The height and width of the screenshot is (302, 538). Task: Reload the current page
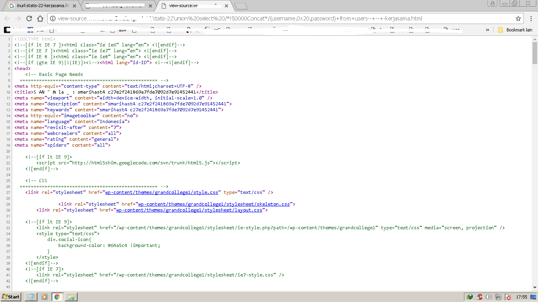[x=29, y=18]
